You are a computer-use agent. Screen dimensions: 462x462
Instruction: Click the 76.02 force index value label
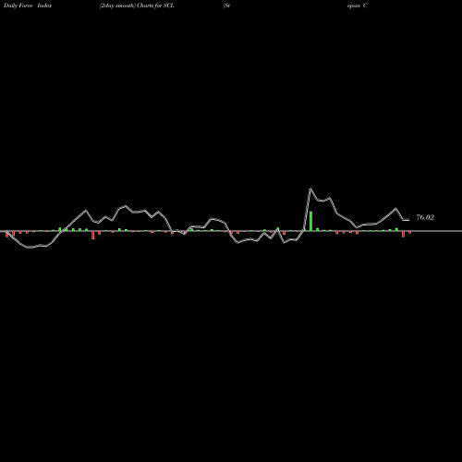coord(425,217)
